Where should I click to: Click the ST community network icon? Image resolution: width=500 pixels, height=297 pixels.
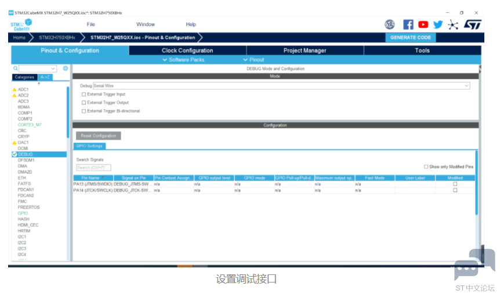(453, 24)
